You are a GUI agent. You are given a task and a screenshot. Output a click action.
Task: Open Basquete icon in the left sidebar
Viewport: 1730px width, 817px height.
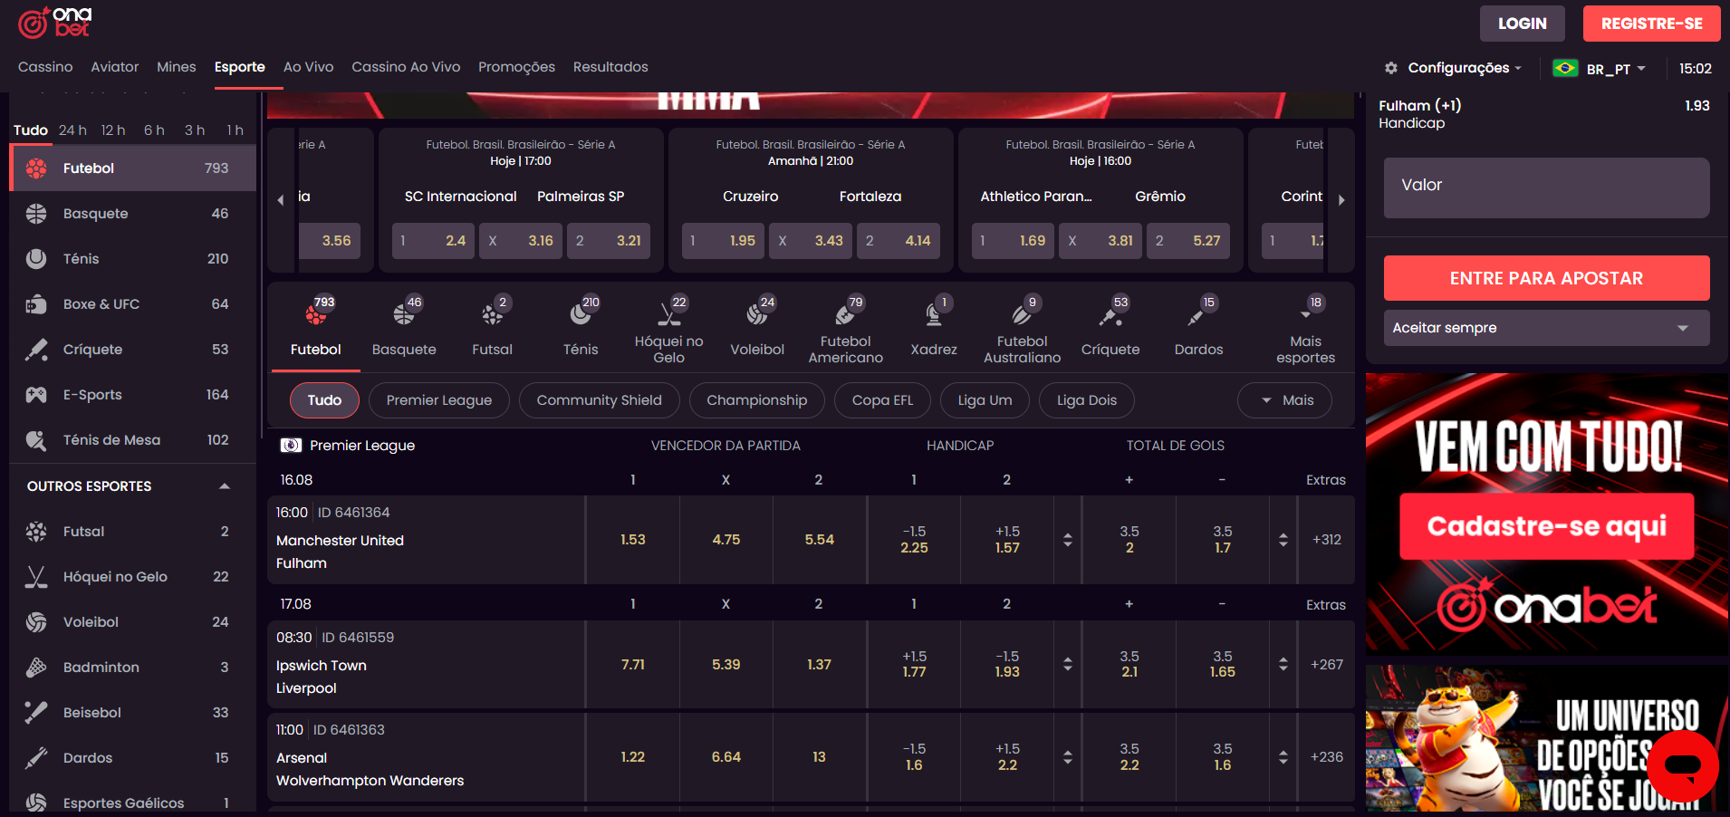pyautogui.click(x=36, y=214)
